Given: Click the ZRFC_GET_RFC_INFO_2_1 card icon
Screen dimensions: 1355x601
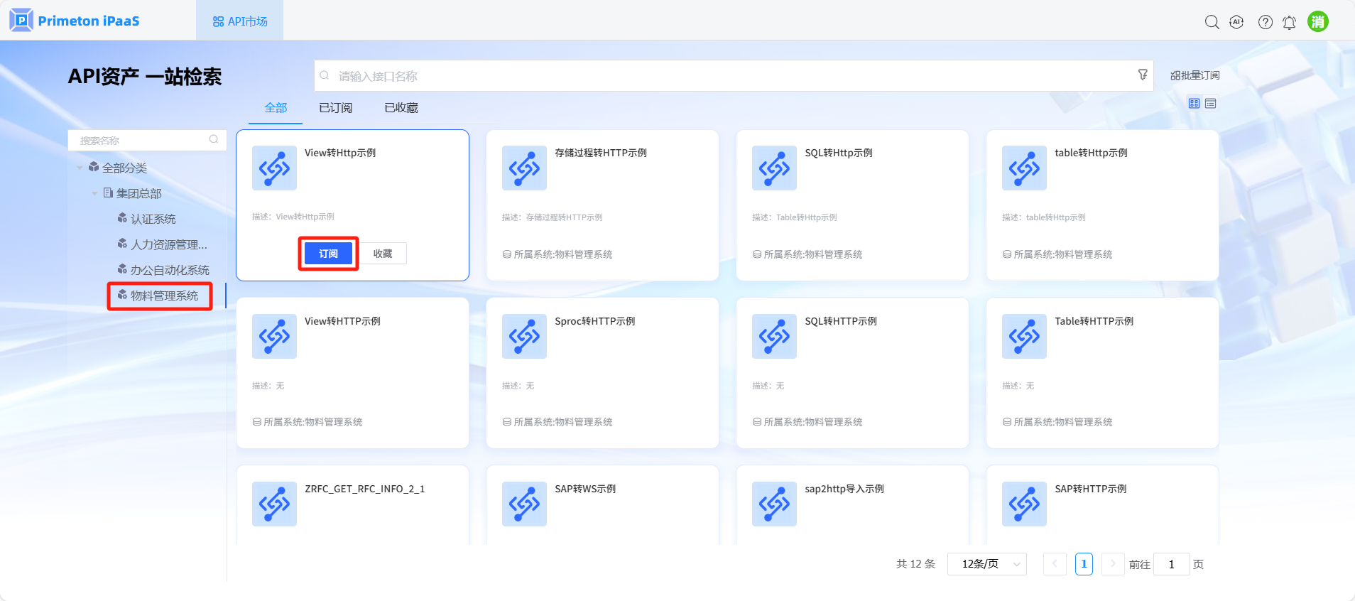Looking at the screenshot, I should pyautogui.click(x=274, y=504).
